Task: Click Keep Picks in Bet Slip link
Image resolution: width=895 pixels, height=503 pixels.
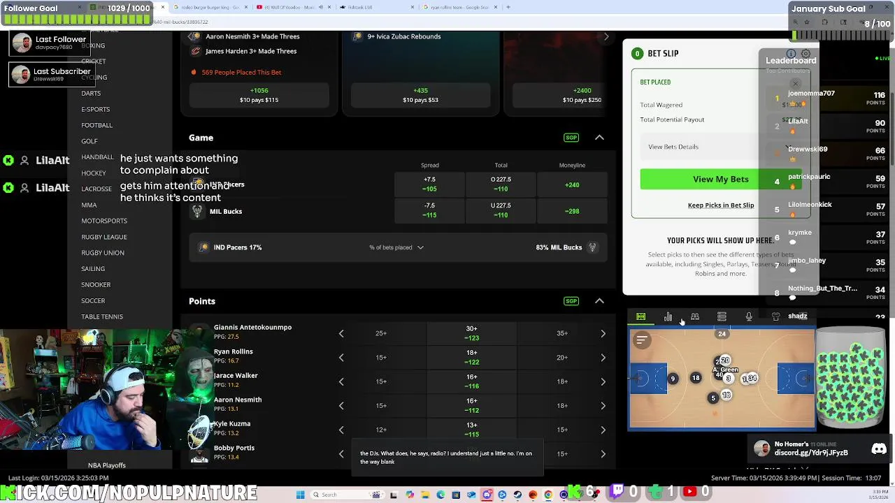Action: [x=721, y=205]
